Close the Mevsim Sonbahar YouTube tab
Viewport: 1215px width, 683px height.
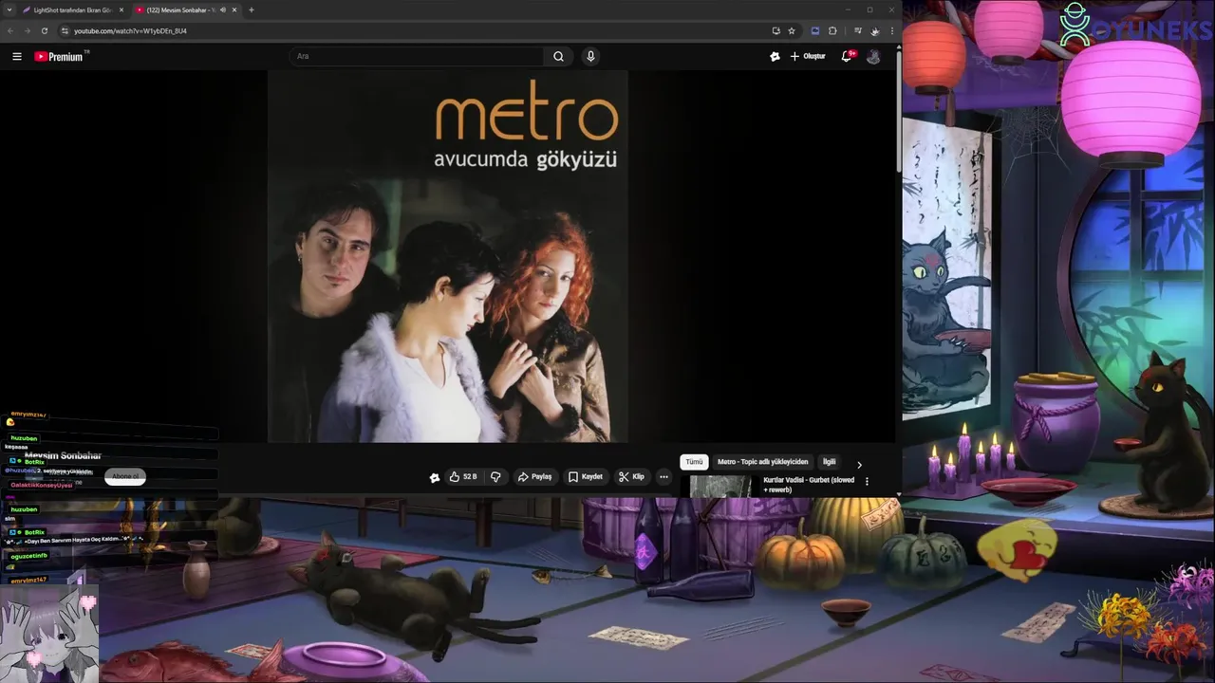pyautogui.click(x=234, y=9)
